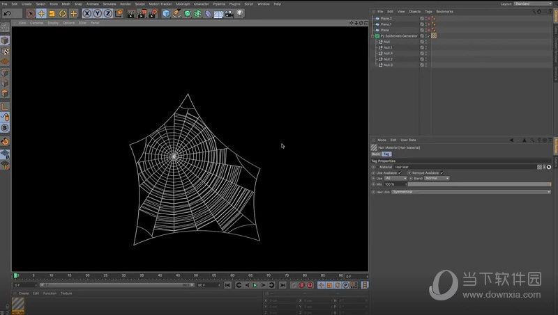The height and width of the screenshot is (315, 558).
Task: Open the spline pen tools icon
Action: coord(177,13)
